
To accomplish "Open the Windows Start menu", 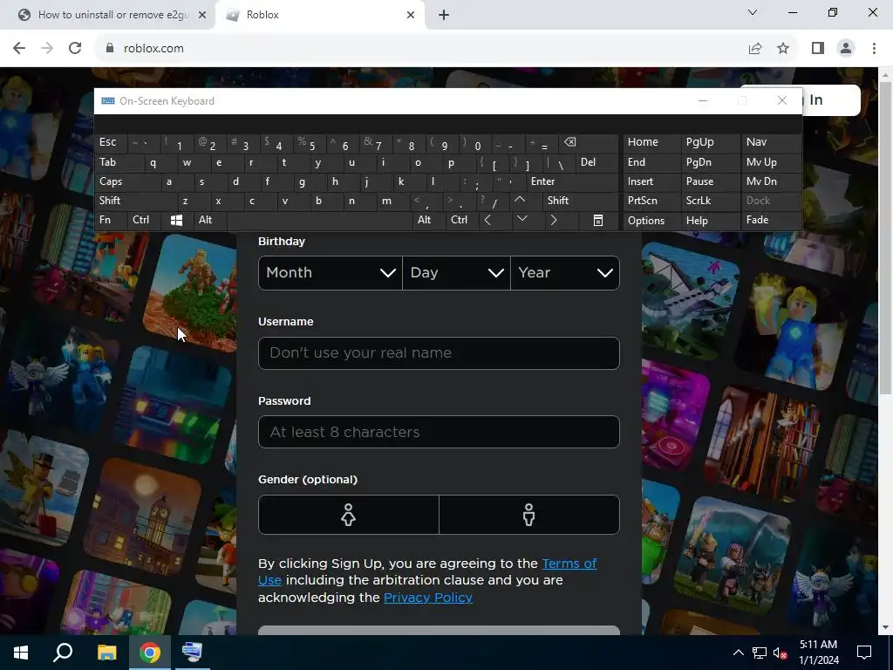I will point(21,653).
